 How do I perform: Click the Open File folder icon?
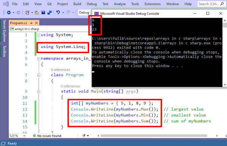click(37, 13)
